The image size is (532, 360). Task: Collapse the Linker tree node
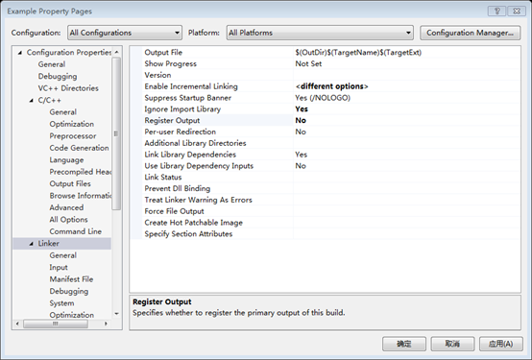pos(32,244)
